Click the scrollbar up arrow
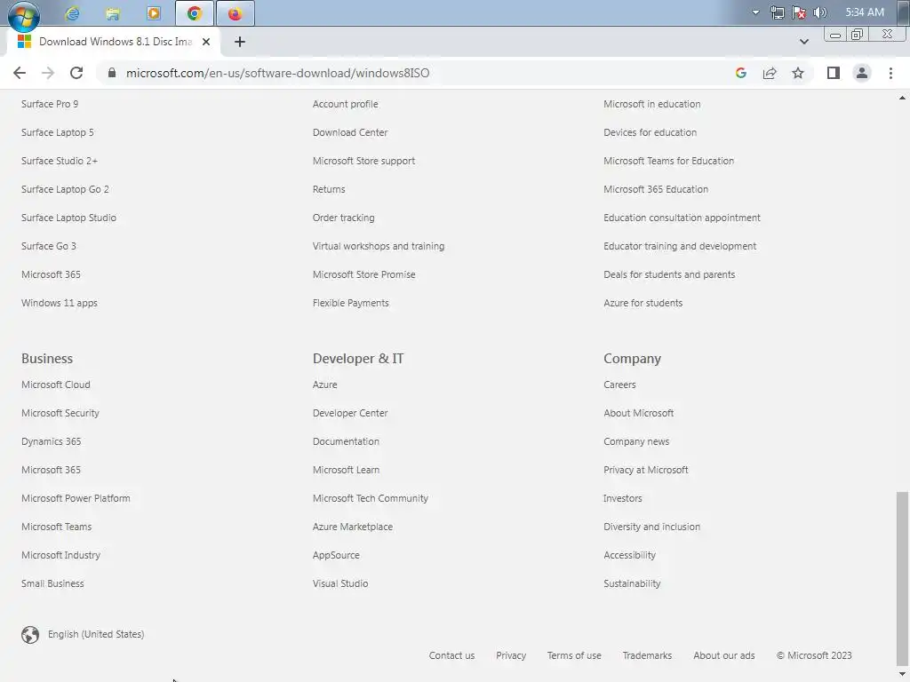Viewport: 910px width, 682px height. [902, 98]
